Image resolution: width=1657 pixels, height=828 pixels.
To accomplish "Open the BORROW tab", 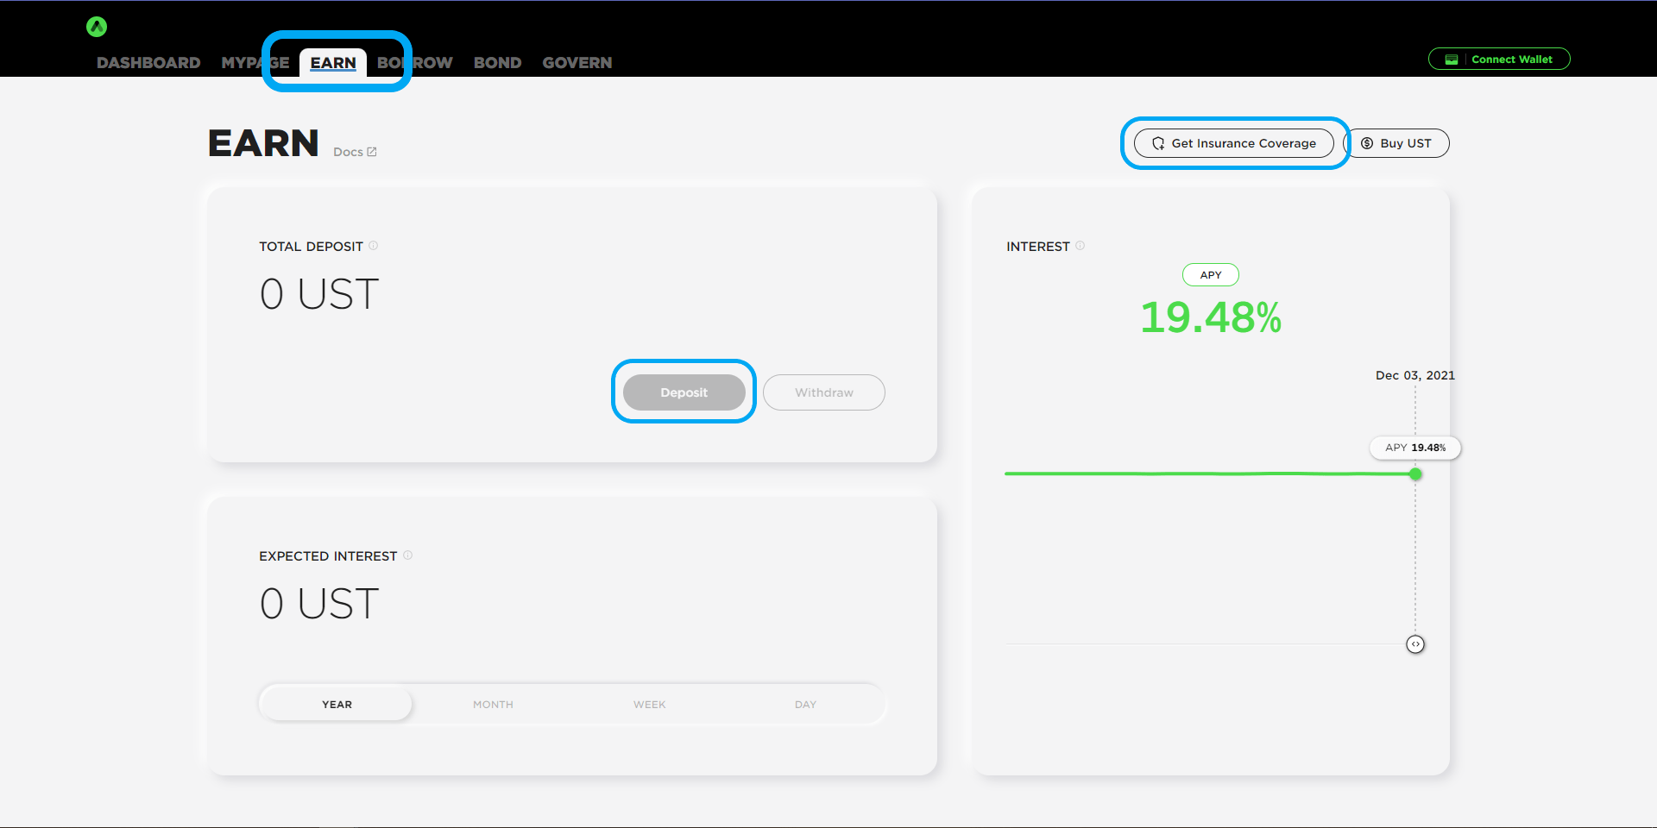I will [415, 63].
